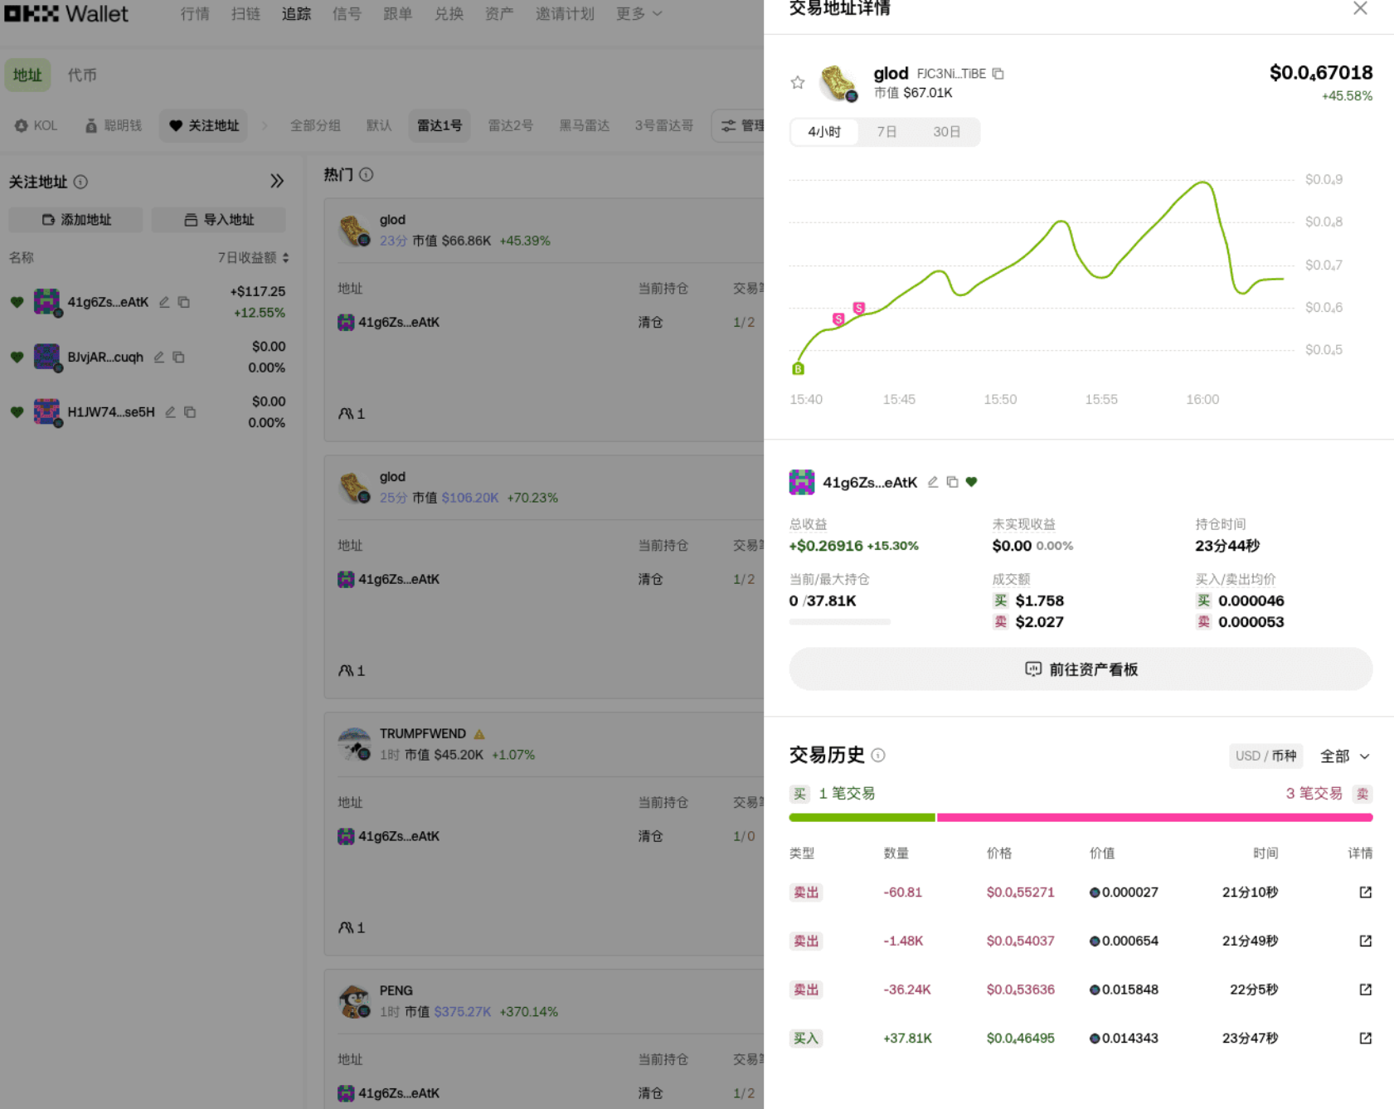Click the green B buy marker on chart
Viewport: 1394px width, 1109px height.
click(798, 369)
